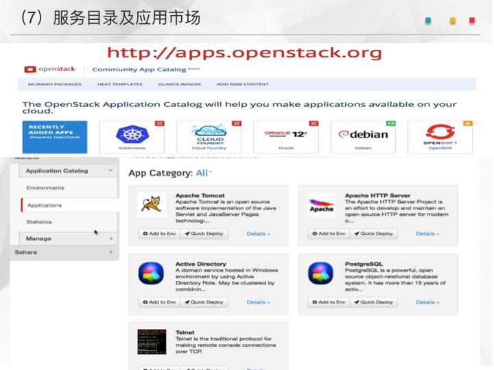This screenshot has height=370, width=494.
Task: View Apache Tomcat details
Action: [x=259, y=234]
